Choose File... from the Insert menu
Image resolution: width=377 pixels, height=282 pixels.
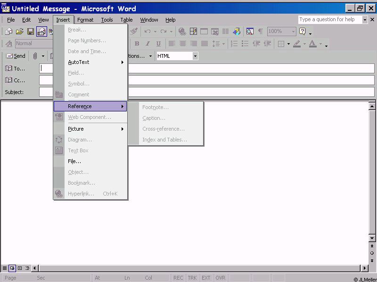(74, 161)
